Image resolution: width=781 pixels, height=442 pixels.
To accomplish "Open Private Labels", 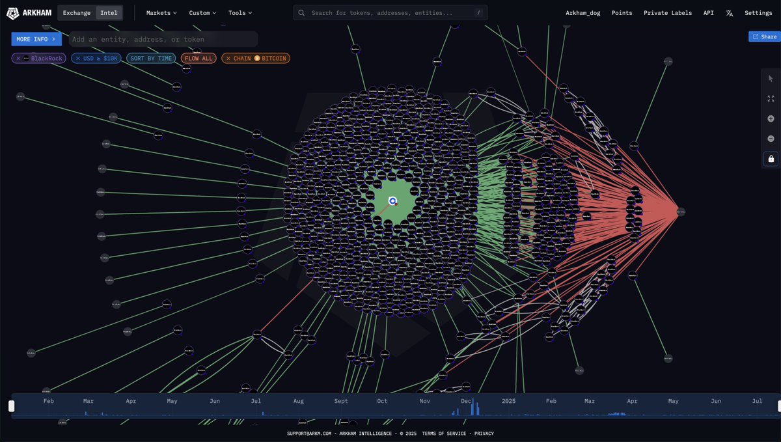I will (x=668, y=13).
